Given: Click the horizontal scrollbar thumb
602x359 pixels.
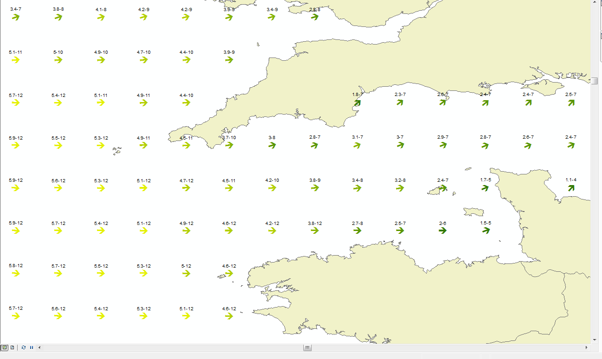Looking at the screenshot, I should pos(307,347).
